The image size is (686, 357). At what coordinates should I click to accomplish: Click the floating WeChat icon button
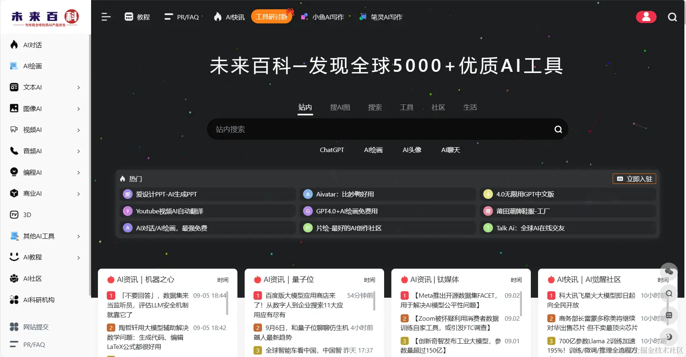(x=669, y=271)
